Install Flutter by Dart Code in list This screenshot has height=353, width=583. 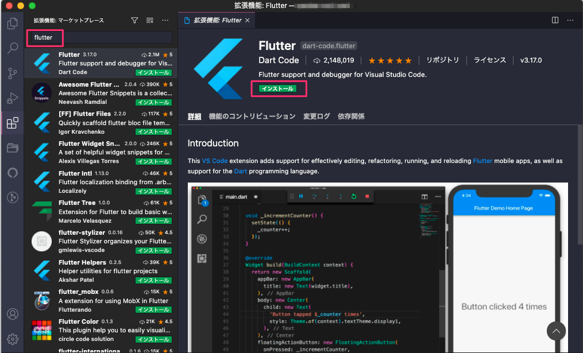click(x=153, y=73)
